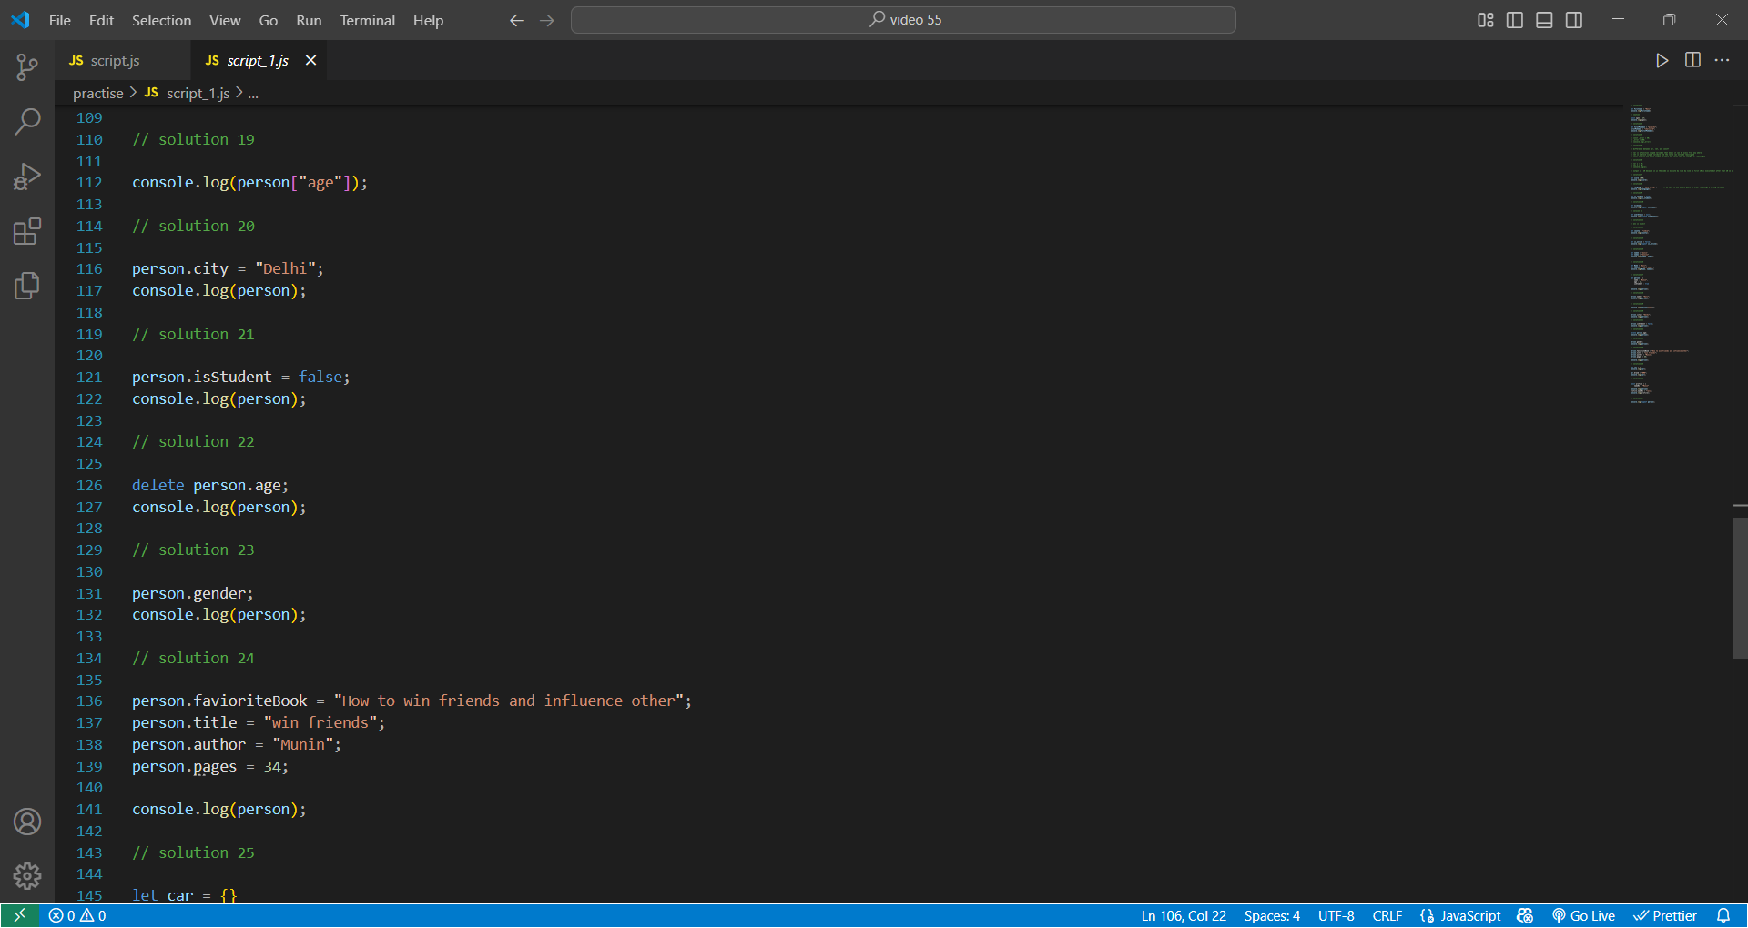The image size is (1748, 928).
Task: Open remote window indicator in status bar
Action: point(19,916)
